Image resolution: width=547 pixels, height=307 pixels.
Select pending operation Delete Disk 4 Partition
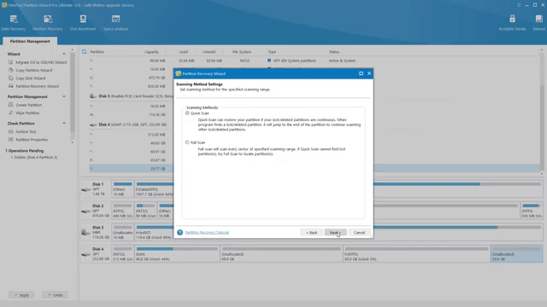click(34, 157)
